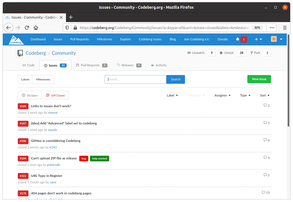This screenshot has width=293, height=202.
Task: Click the tracking protection shield in address bar
Action: point(68,28)
